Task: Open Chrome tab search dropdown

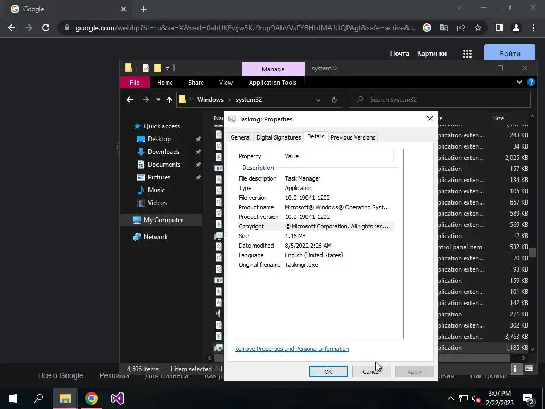Action: pyautogui.click(x=459, y=7)
